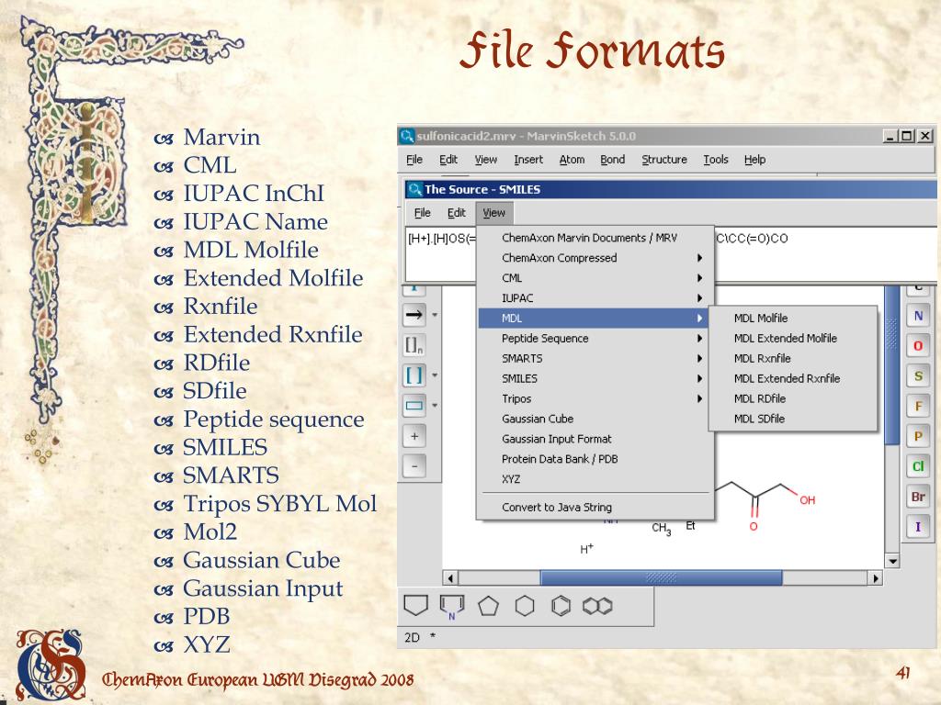Pick the Nitrogen atom button
941x705 pixels.
click(918, 316)
